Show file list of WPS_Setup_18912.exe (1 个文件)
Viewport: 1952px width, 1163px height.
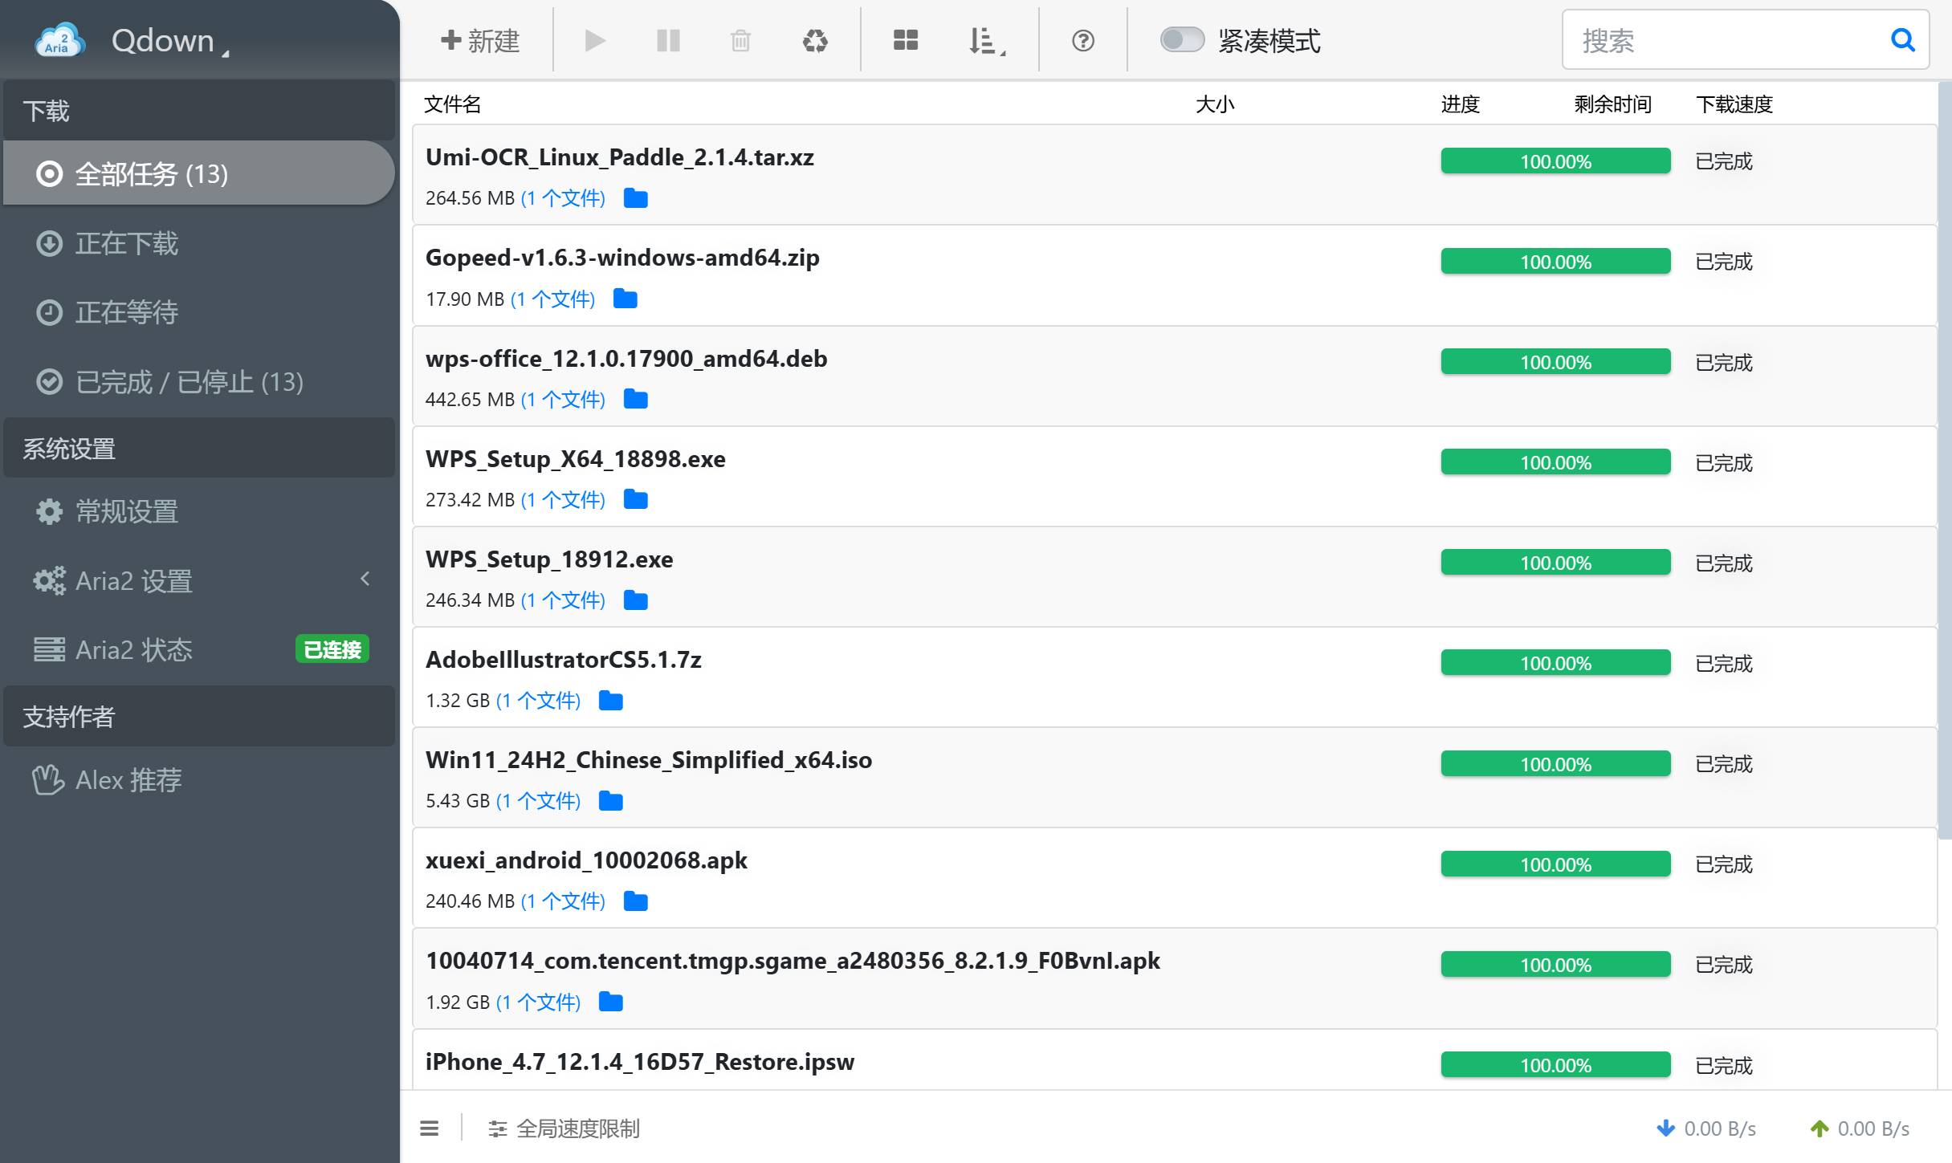click(563, 600)
